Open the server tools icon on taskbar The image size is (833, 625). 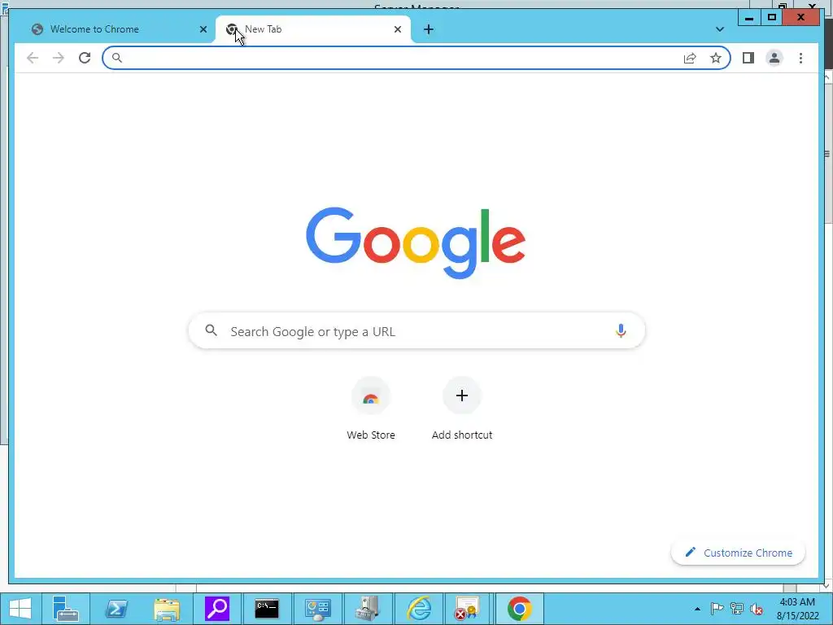368,609
